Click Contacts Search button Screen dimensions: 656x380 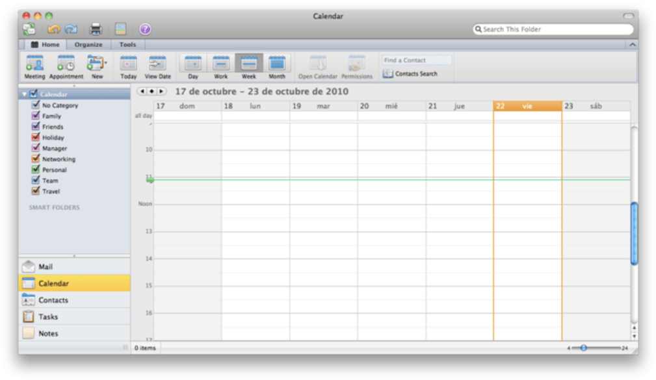tap(410, 74)
